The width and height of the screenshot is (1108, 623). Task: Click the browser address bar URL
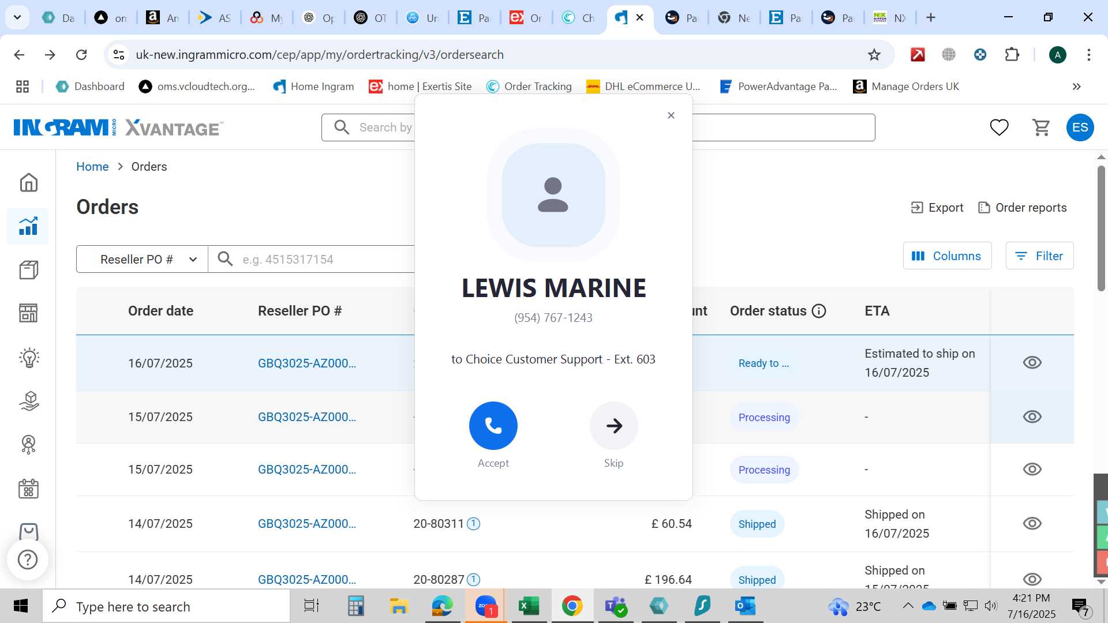click(x=320, y=55)
